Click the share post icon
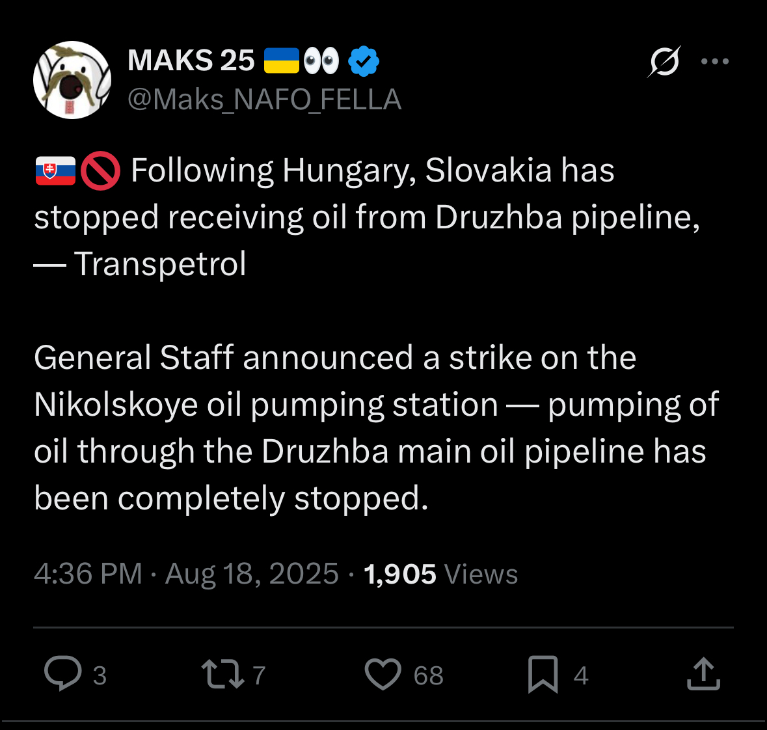Image resolution: width=767 pixels, height=730 pixels. (703, 673)
